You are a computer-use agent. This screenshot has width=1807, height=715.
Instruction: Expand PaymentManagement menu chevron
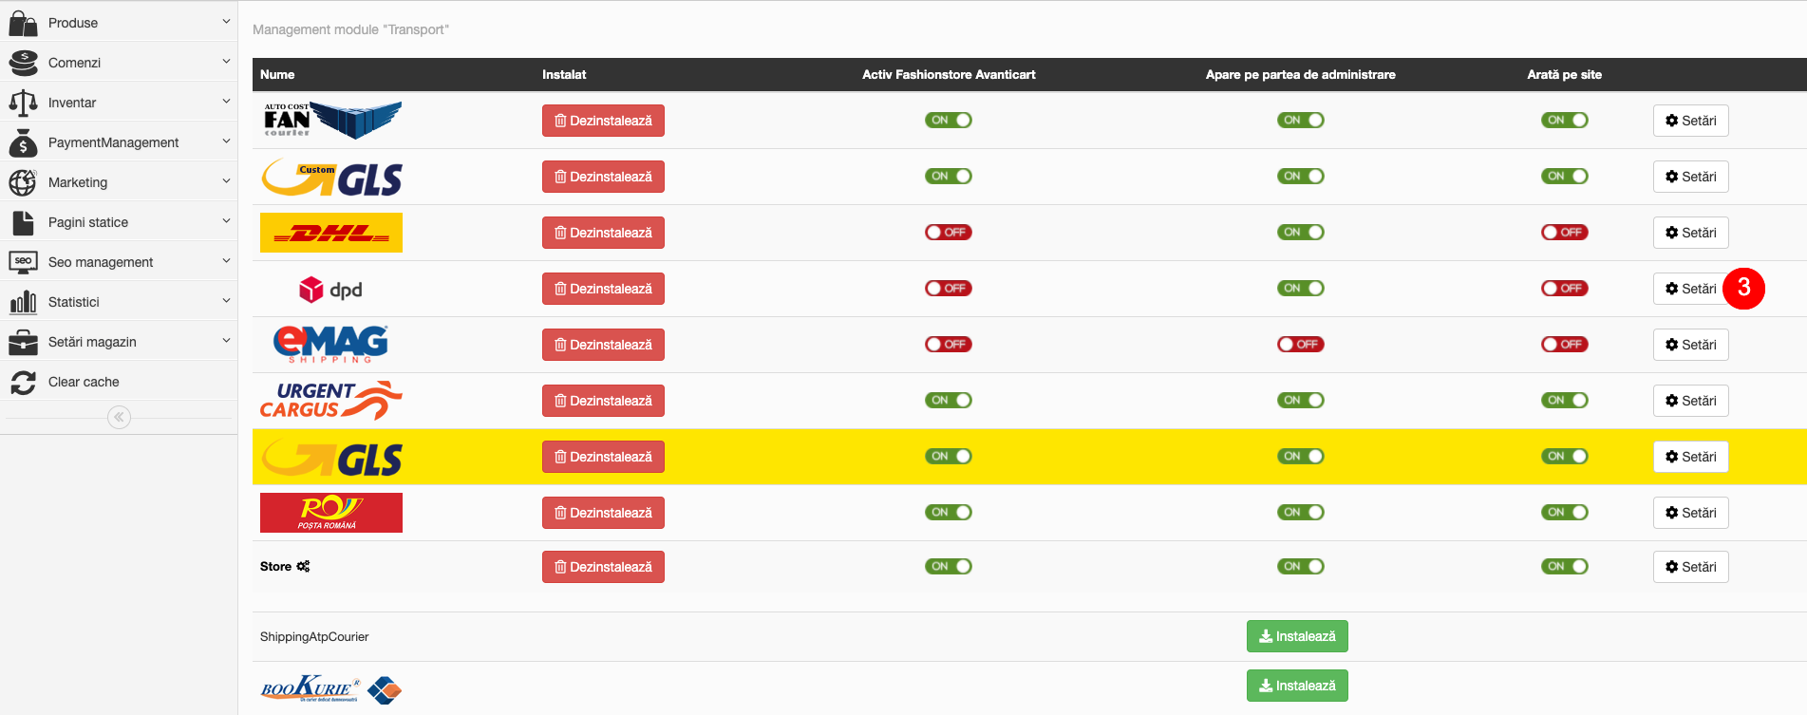(226, 141)
